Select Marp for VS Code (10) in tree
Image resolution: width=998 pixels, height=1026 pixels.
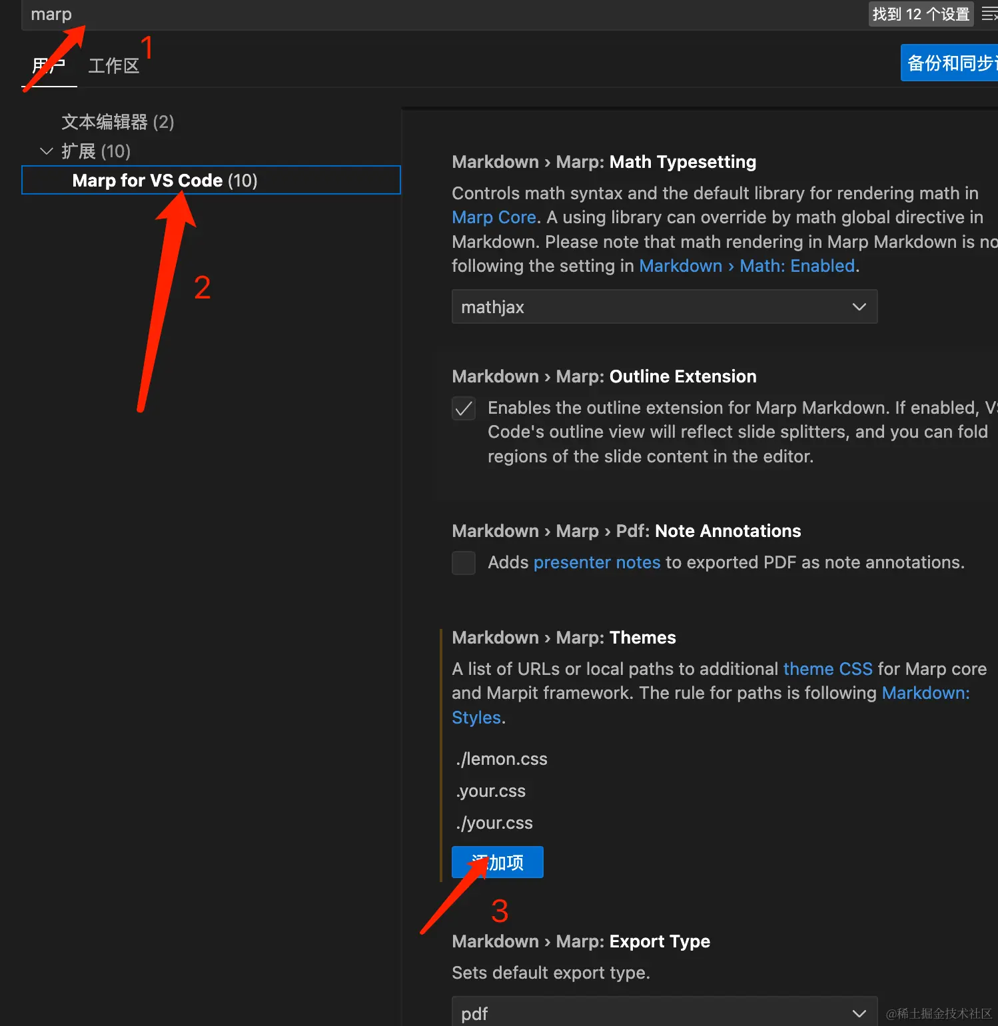coord(211,180)
